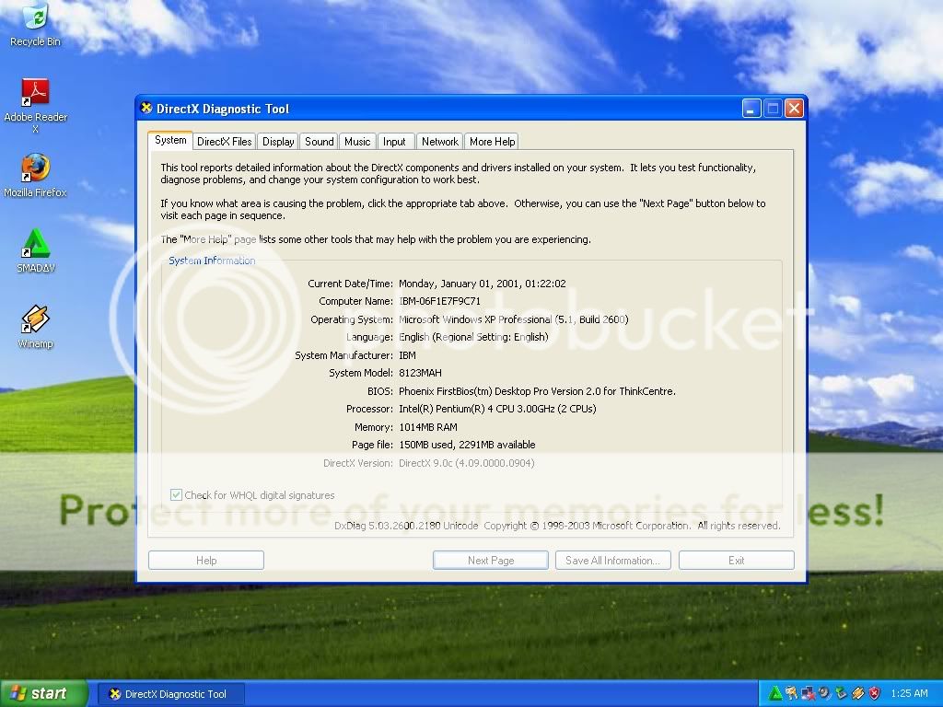Open the Display tab

(278, 142)
